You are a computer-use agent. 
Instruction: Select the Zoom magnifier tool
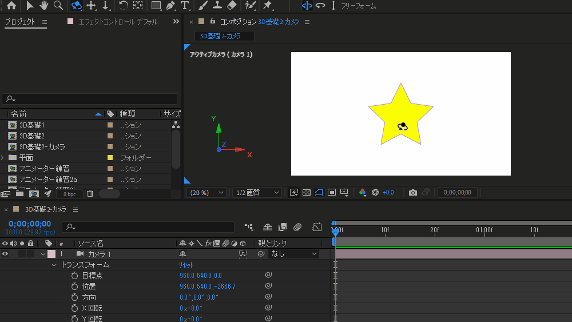point(58,6)
